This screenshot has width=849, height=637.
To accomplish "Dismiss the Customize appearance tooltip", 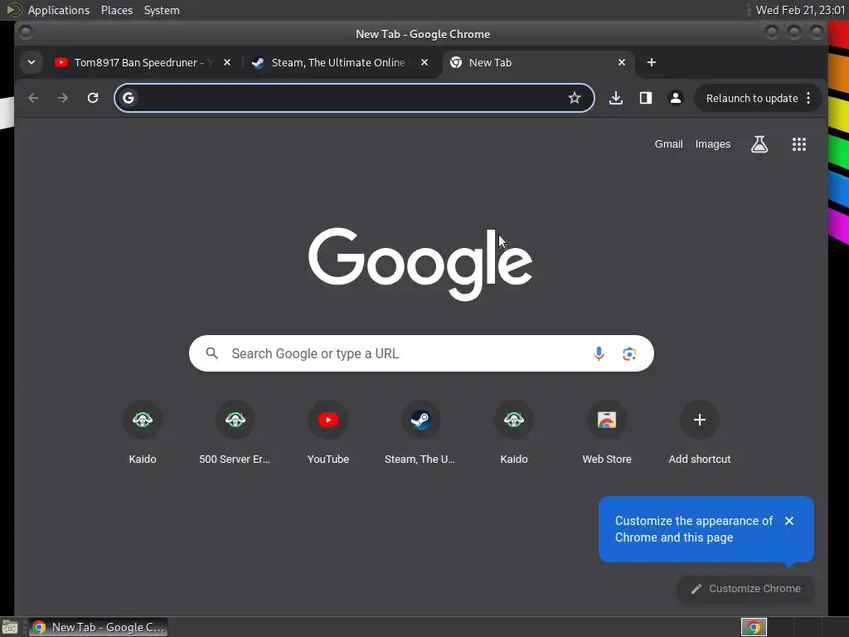I will point(789,521).
